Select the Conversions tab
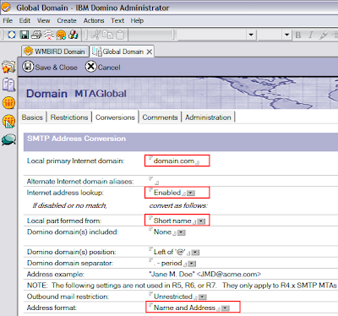Image resolution: width=338 pixels, height=316 pixels. (x=115, y=117)
